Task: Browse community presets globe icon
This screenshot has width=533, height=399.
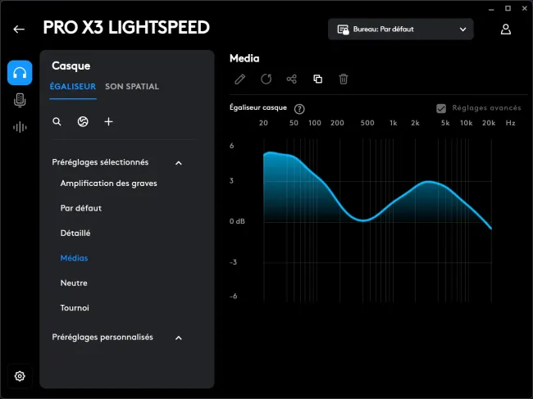Action: point(83,121)
